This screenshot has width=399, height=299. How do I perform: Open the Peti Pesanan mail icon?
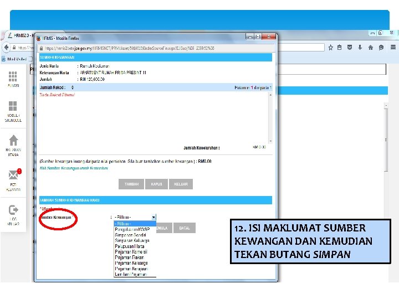point(13,175)
